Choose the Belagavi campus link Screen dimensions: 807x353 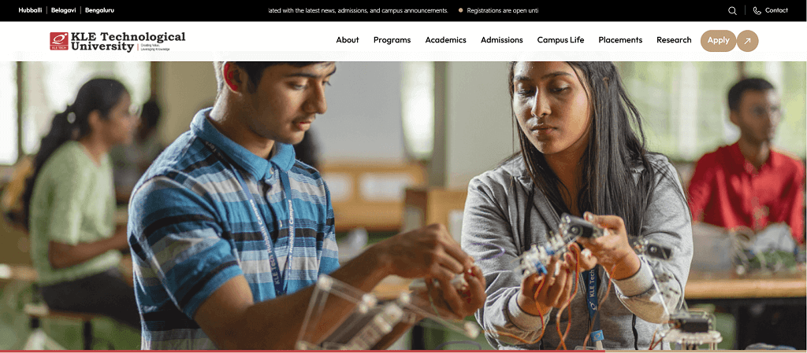(x=63, y=10)
